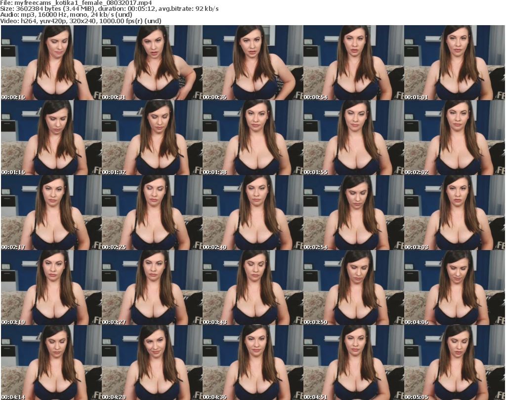Open the frame at 00:02:02
The width and height of the screenshot is (506, 400).
click(x=455, y=138)
